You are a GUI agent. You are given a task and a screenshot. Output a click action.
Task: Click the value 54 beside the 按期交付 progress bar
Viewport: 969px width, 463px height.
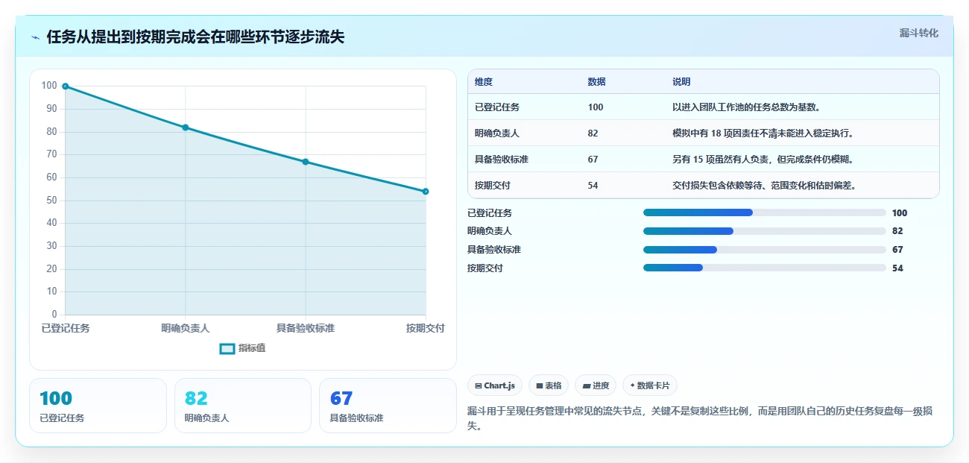pos(897,268)
